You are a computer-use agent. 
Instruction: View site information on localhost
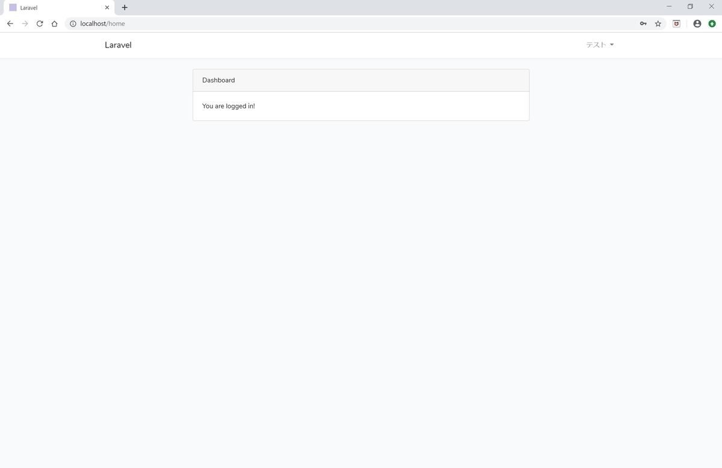(x=72, y=23)
